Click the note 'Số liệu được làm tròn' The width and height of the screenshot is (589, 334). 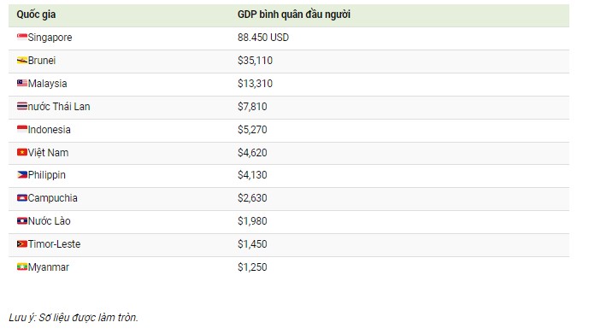tap(88, 318)
